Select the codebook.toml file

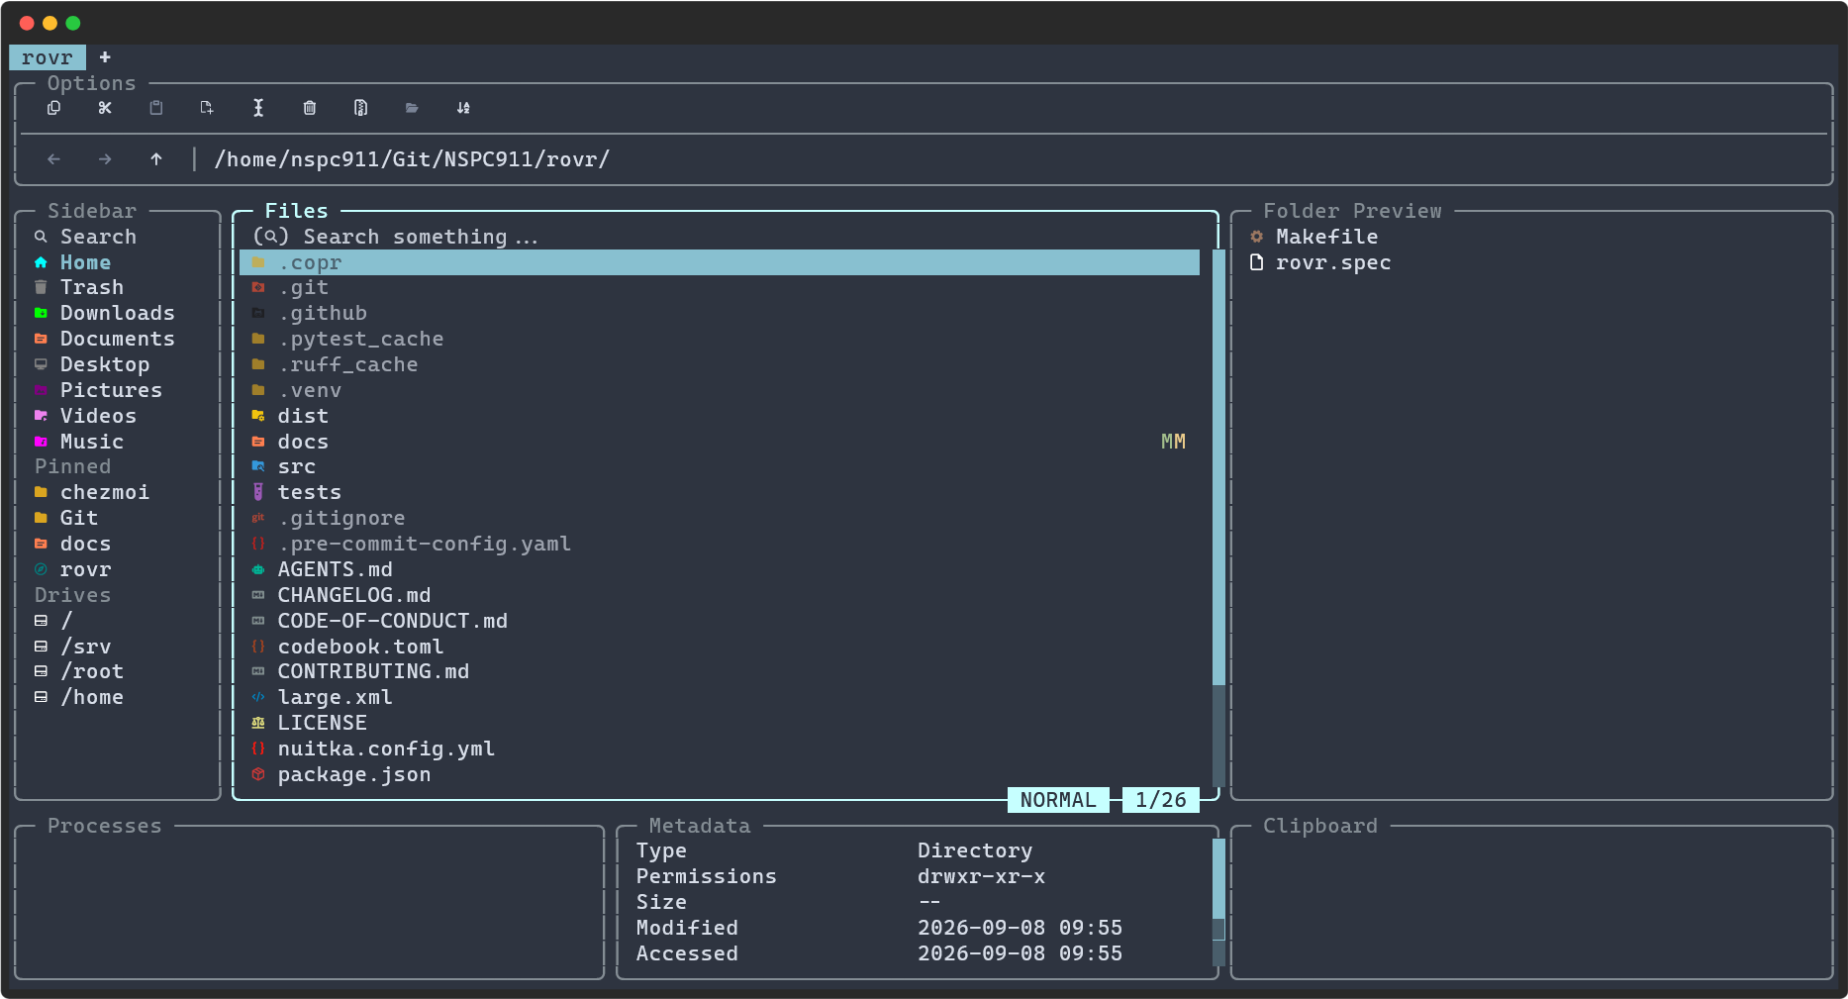(720, 647)
